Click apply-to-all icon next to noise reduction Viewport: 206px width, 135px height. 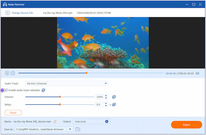coord(43,90)
